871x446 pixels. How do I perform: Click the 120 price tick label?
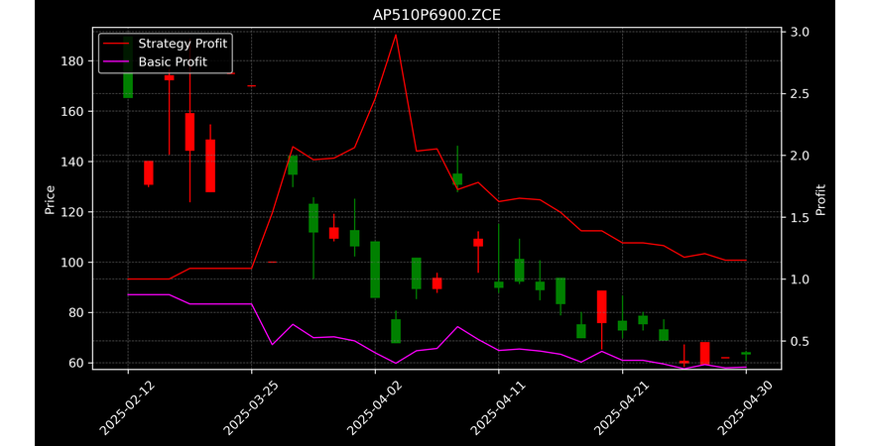(71, 212)
